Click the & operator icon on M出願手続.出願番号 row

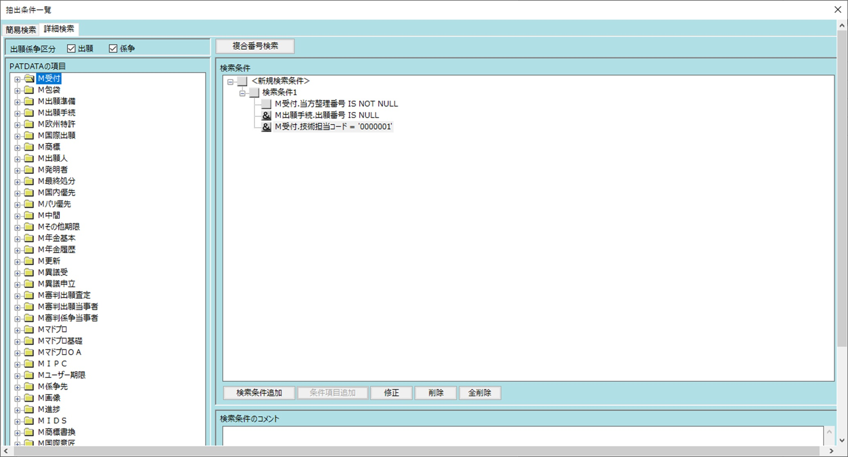[266, 115]
